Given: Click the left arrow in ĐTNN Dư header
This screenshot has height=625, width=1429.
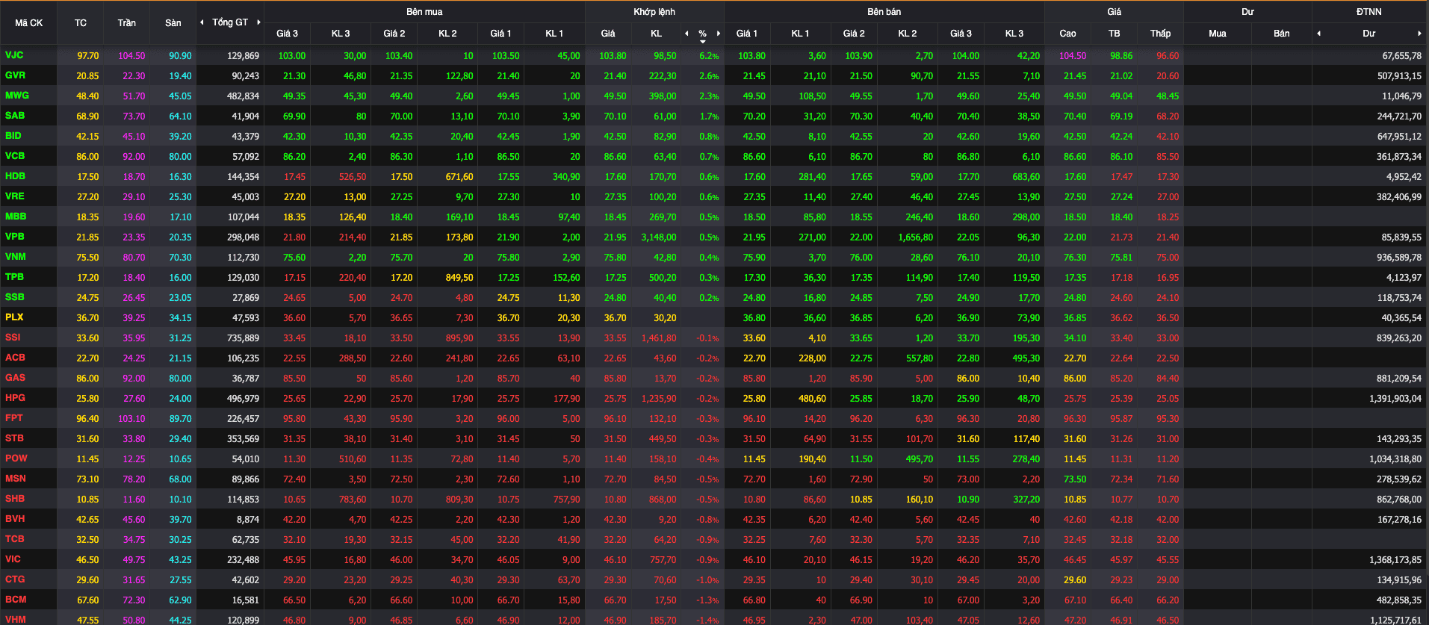Looking at the screenshot, I should 1318,34.
